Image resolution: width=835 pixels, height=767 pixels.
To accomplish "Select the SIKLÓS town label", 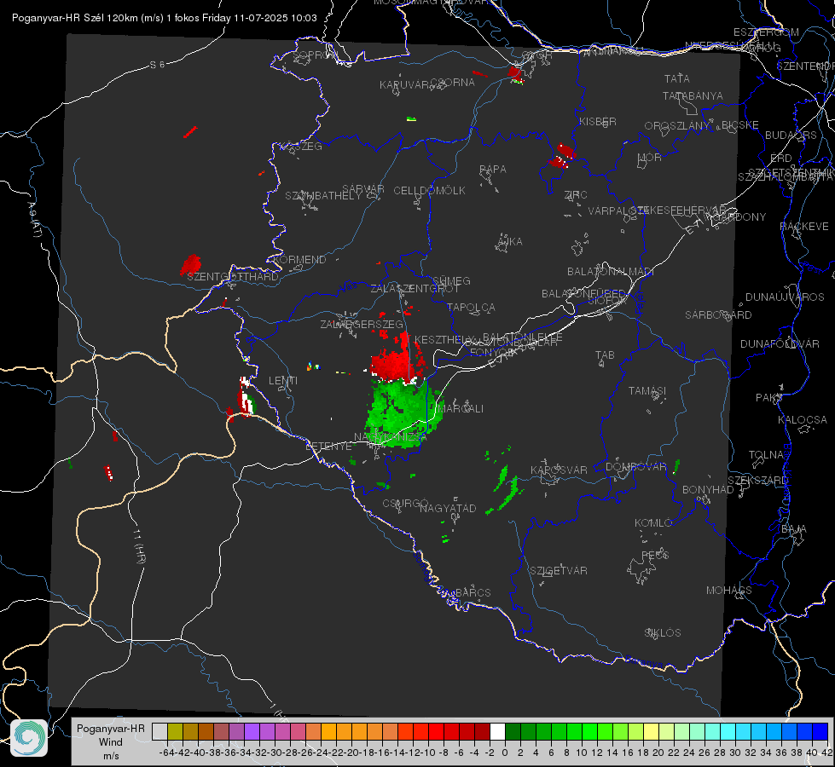I will pyautogui.click(x=663, y=633).
